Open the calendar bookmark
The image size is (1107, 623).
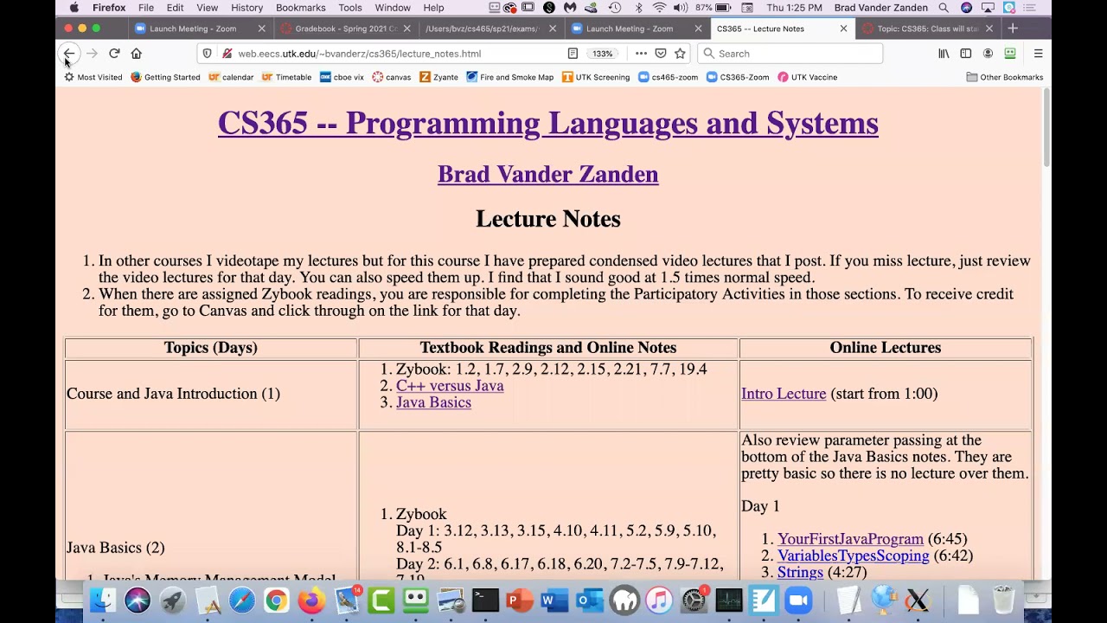[231, 77]
